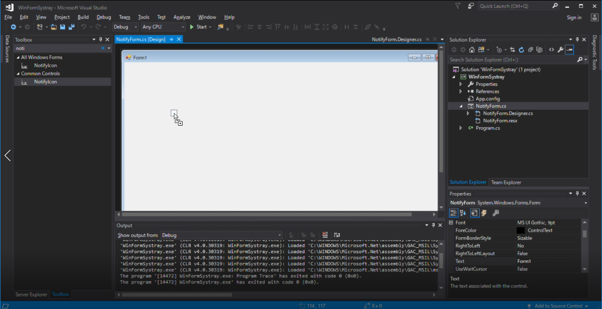Clear the toolbox search text
Image resolution: width=602 pixels, height=309 pixels.
pyautogui.click(x=103, y=48)
